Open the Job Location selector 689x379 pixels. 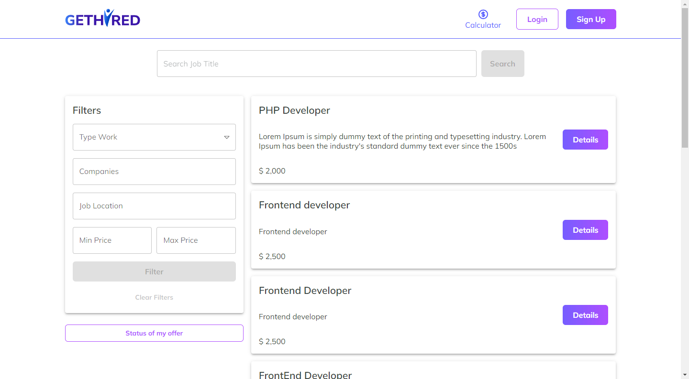[x=154, y=206]
